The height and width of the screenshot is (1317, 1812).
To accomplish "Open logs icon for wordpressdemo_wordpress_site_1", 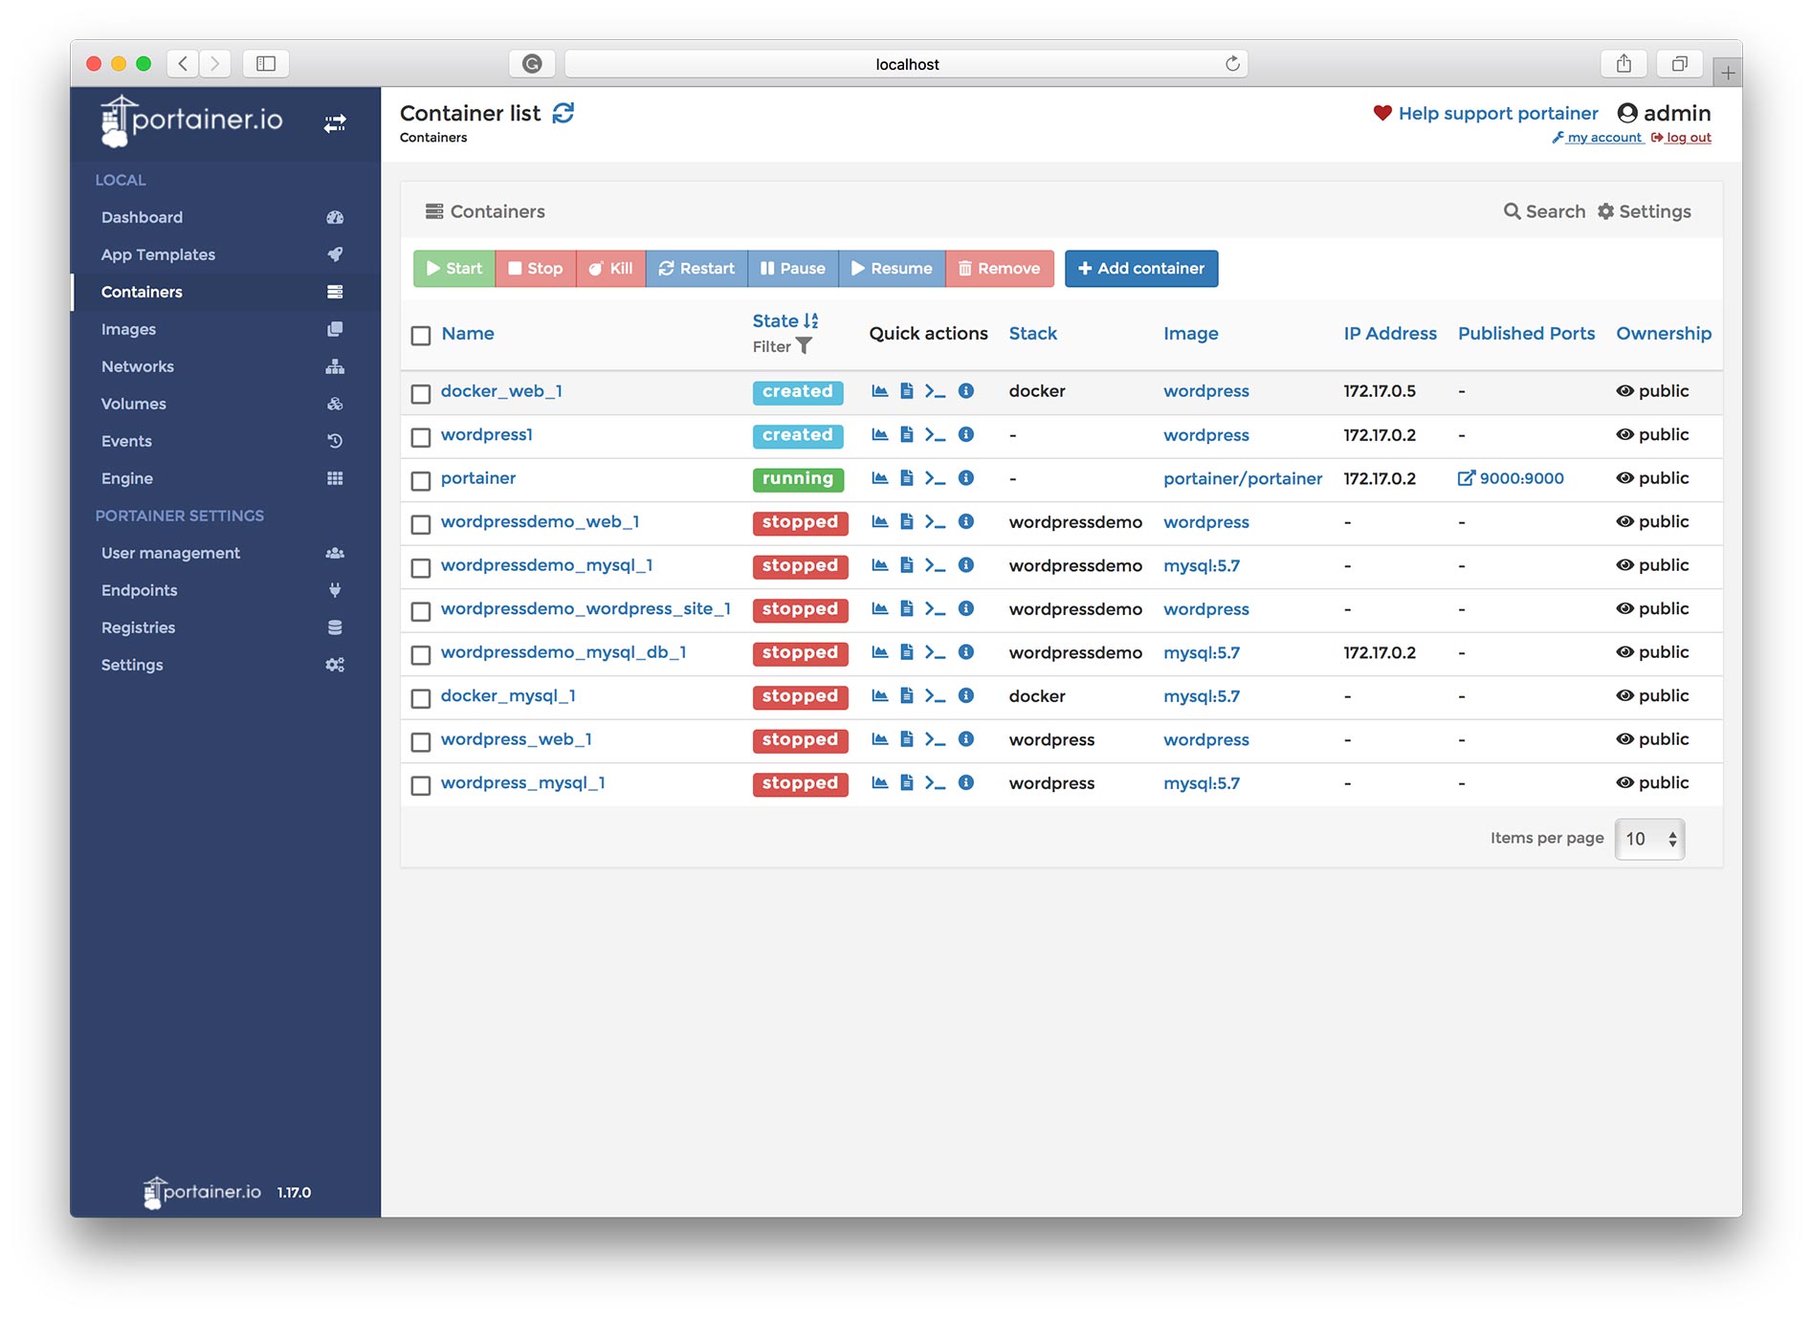I will [907, 609].
